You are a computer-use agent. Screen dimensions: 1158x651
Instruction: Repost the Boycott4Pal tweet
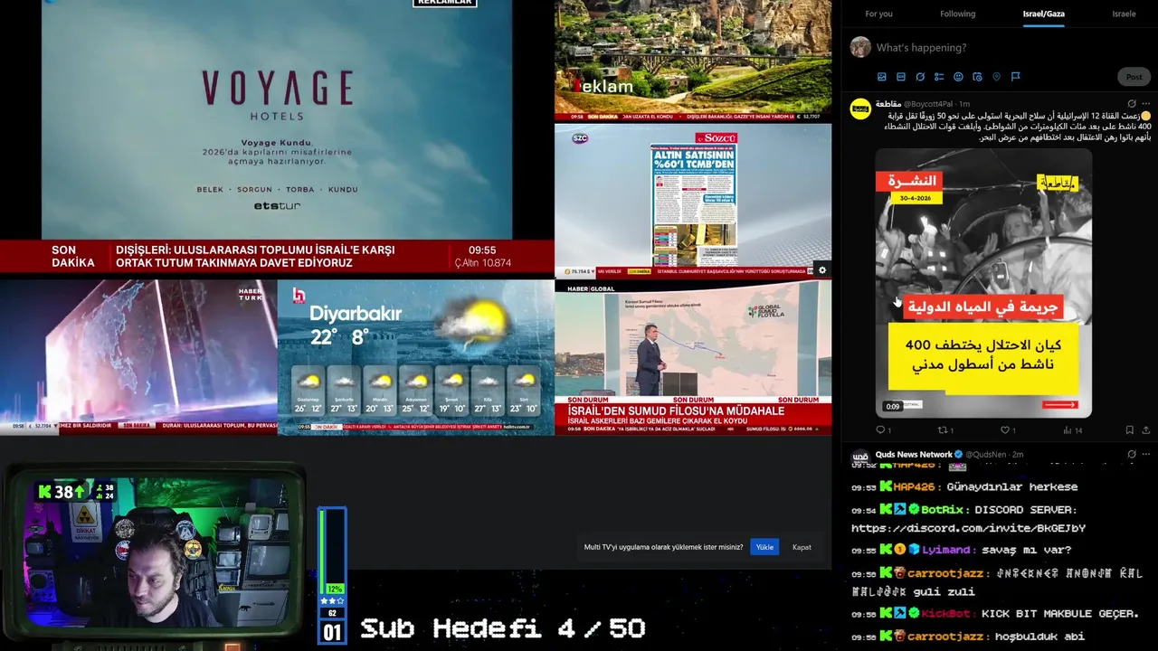click(942, 430)
